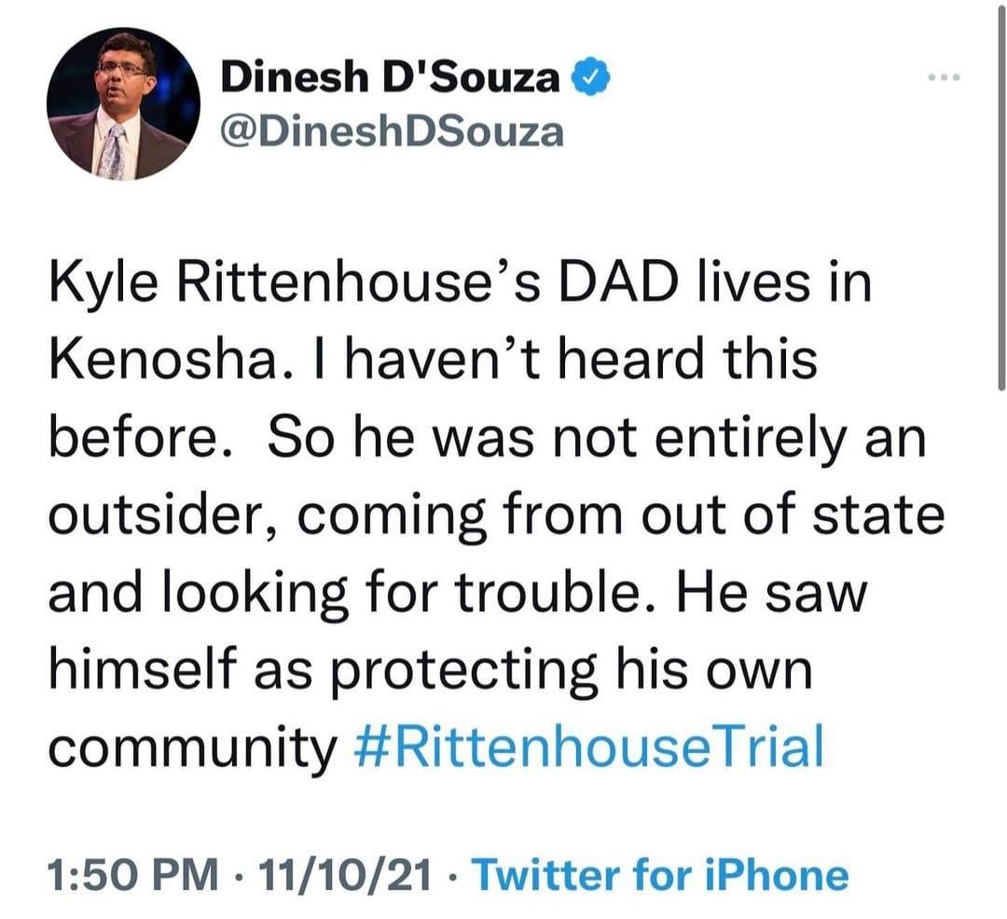Open the Twitter for iPhone source link

click(x=661, y=875)
